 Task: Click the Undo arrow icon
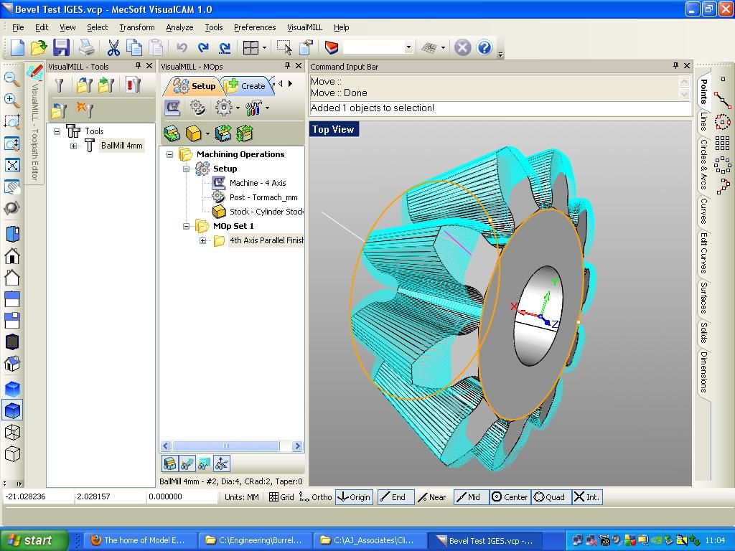click(x=182, y=47)
